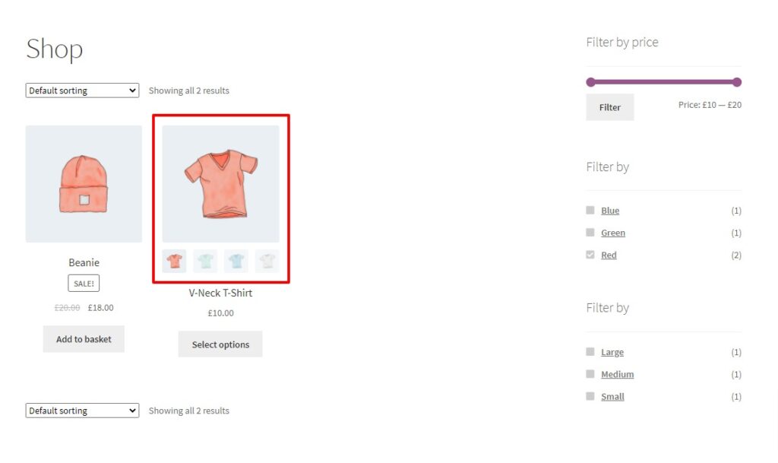Enable the Large size filter checkbox
This screenshot has height=463, width=778.
(x=590, y=351)
